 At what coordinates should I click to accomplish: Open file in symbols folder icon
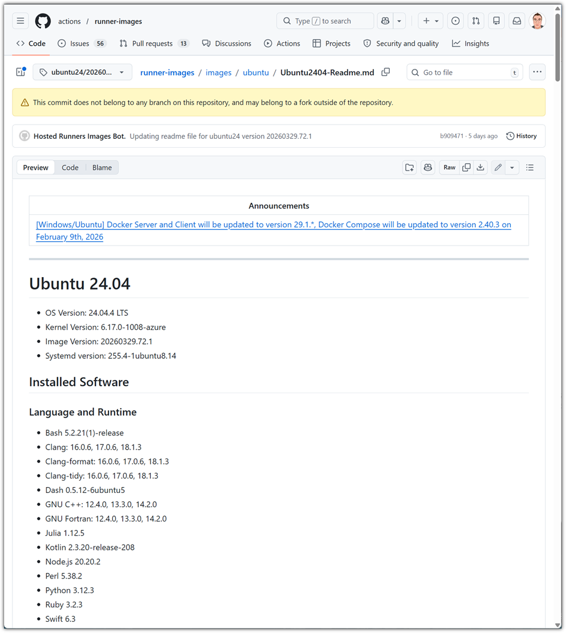pyautogui.click(x=410, y=167)
